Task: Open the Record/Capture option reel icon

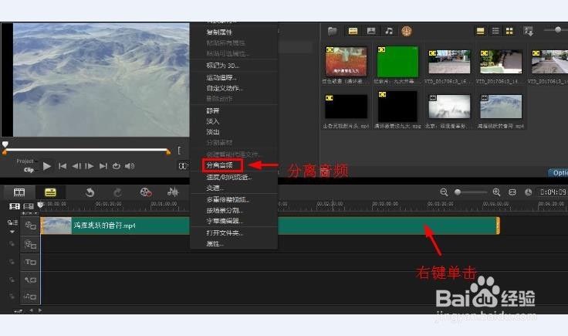Action: click(x=146, y=192)
